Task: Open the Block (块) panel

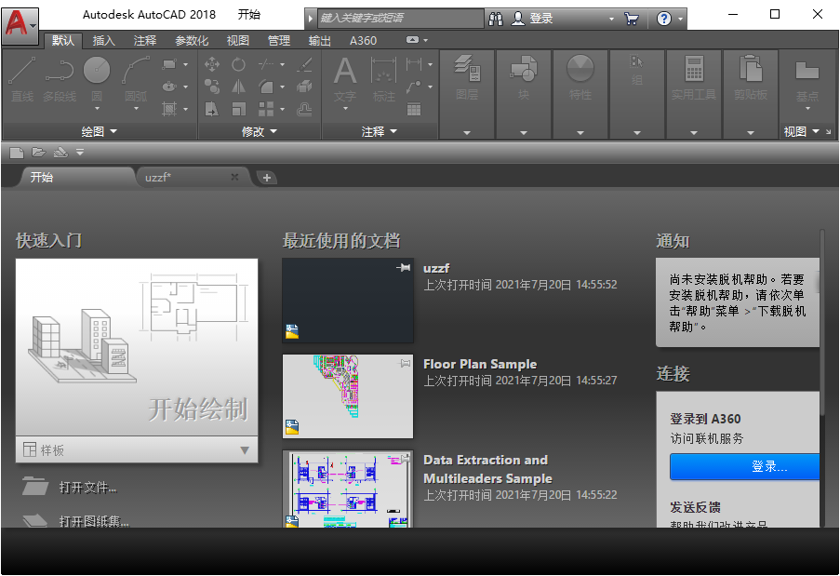Action: tap(524, 94)
